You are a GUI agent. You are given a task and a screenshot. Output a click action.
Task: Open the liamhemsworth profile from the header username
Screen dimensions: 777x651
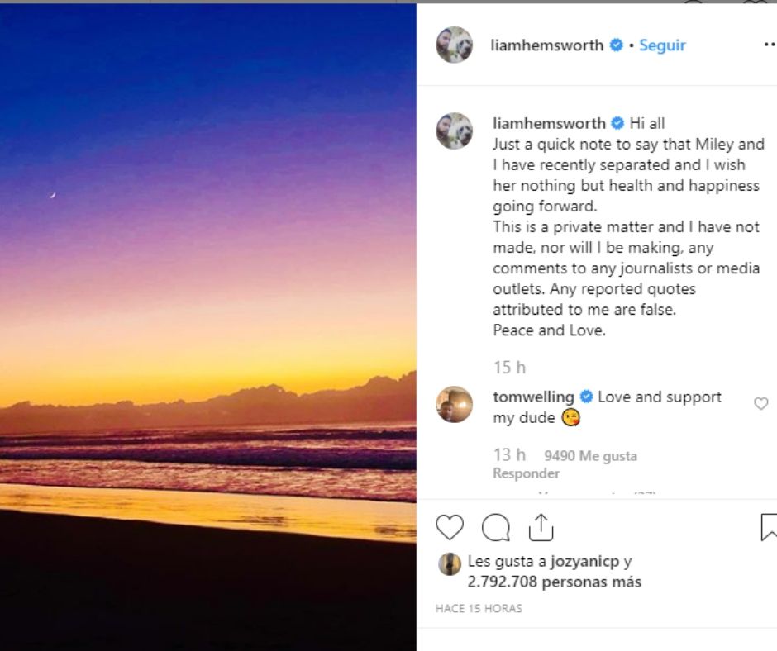point(546,45)
